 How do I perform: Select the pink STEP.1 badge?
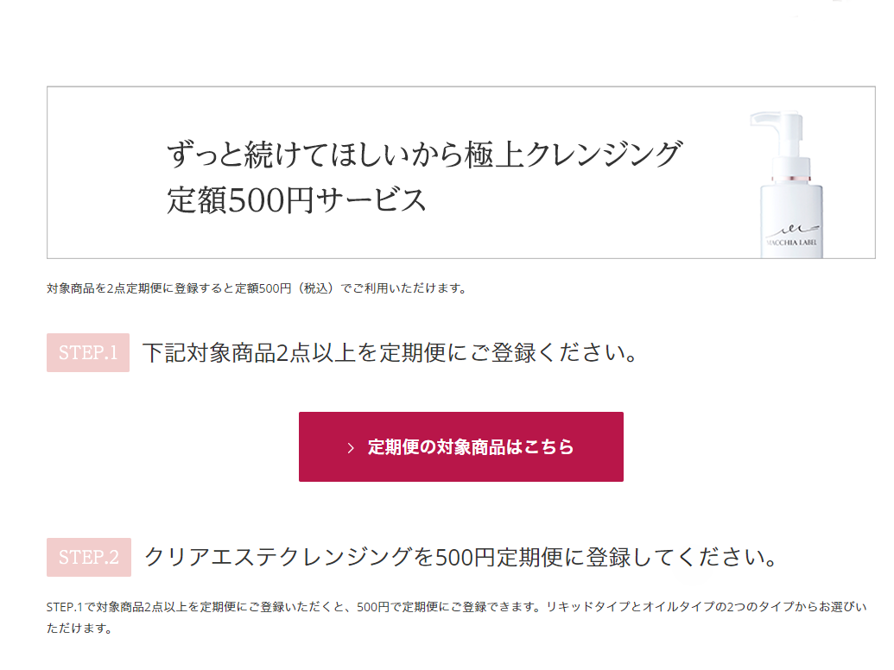coord(88,352)
